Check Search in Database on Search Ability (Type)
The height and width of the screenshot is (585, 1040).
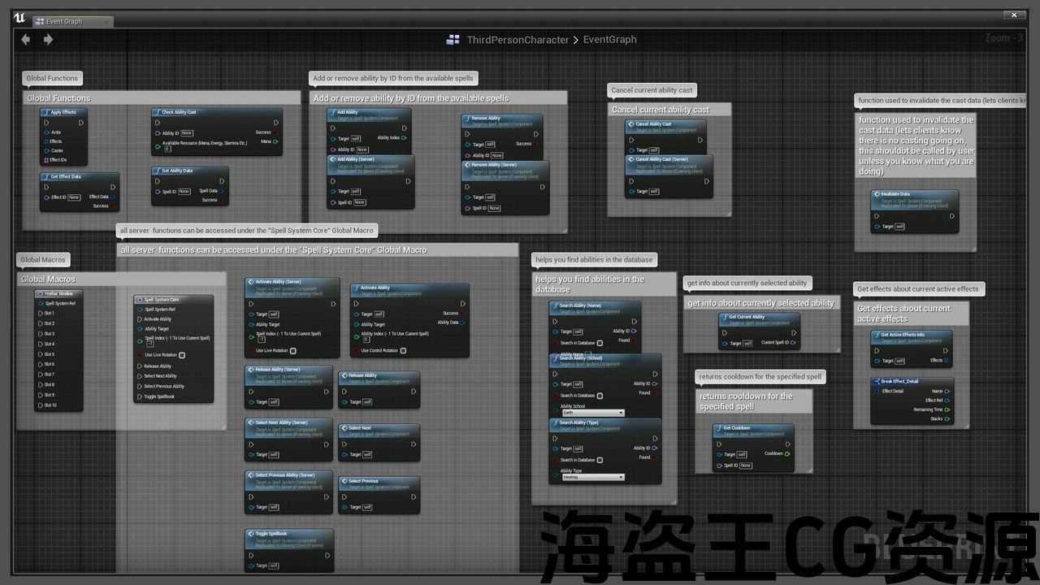[x=600, y=460]
